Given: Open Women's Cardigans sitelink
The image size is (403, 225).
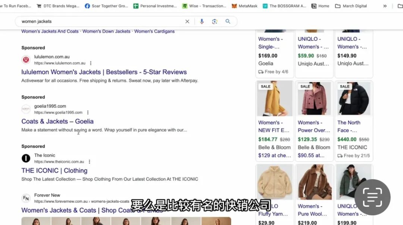Looking at the screenshot, I should pyautogui.click(x=154, y=31).
